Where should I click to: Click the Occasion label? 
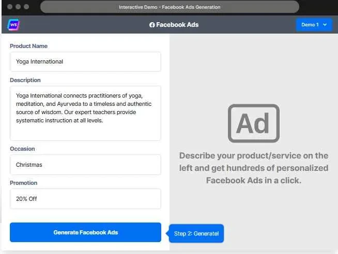pos(22,149)
